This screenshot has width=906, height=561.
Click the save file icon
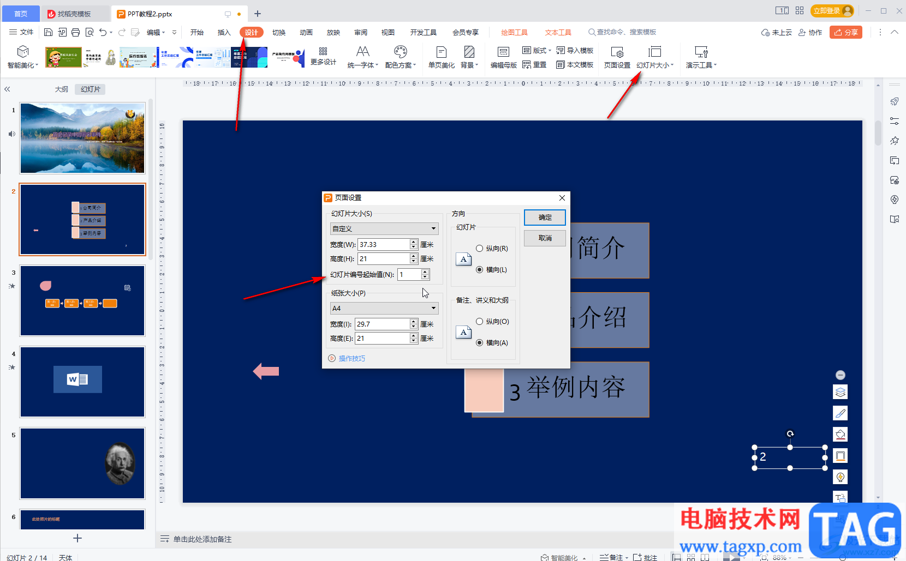pos(48,32)
